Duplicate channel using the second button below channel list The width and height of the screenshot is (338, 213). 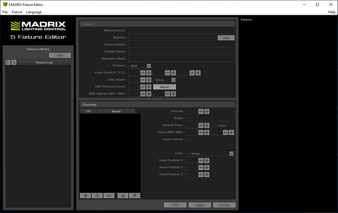tap(97, 195)
